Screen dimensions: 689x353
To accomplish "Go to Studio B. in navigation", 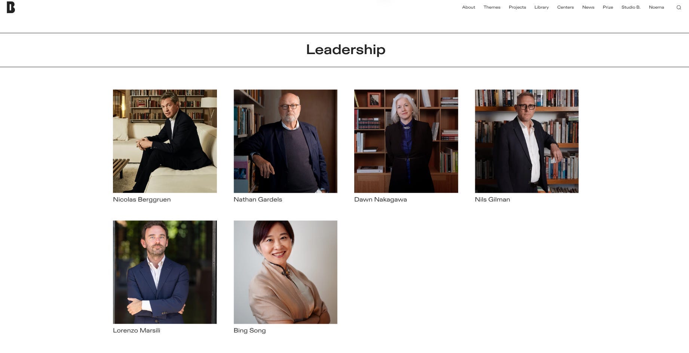I will 631,7.
